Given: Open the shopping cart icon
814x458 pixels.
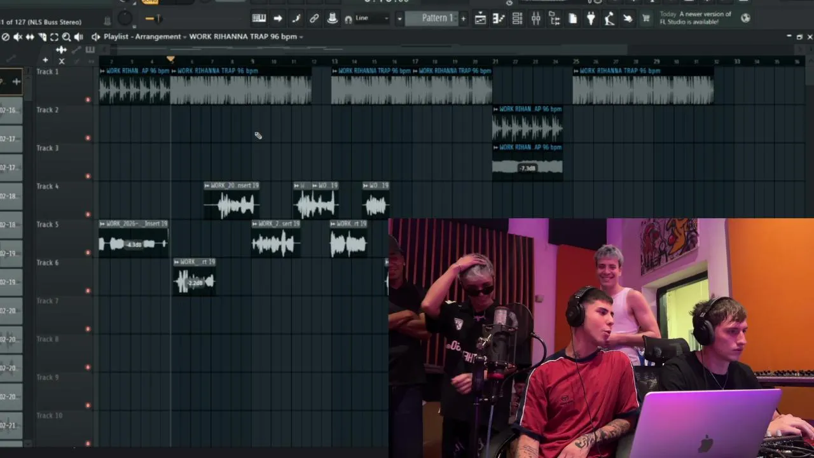Looking at the screenshot, I should (x=646, y=18).
